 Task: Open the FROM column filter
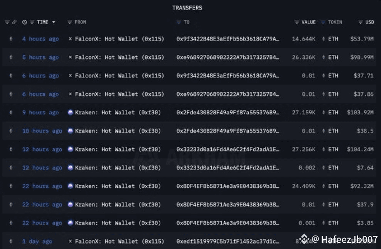(x=70, y=22)
